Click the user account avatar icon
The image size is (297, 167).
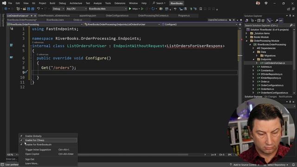pos(258,3)
